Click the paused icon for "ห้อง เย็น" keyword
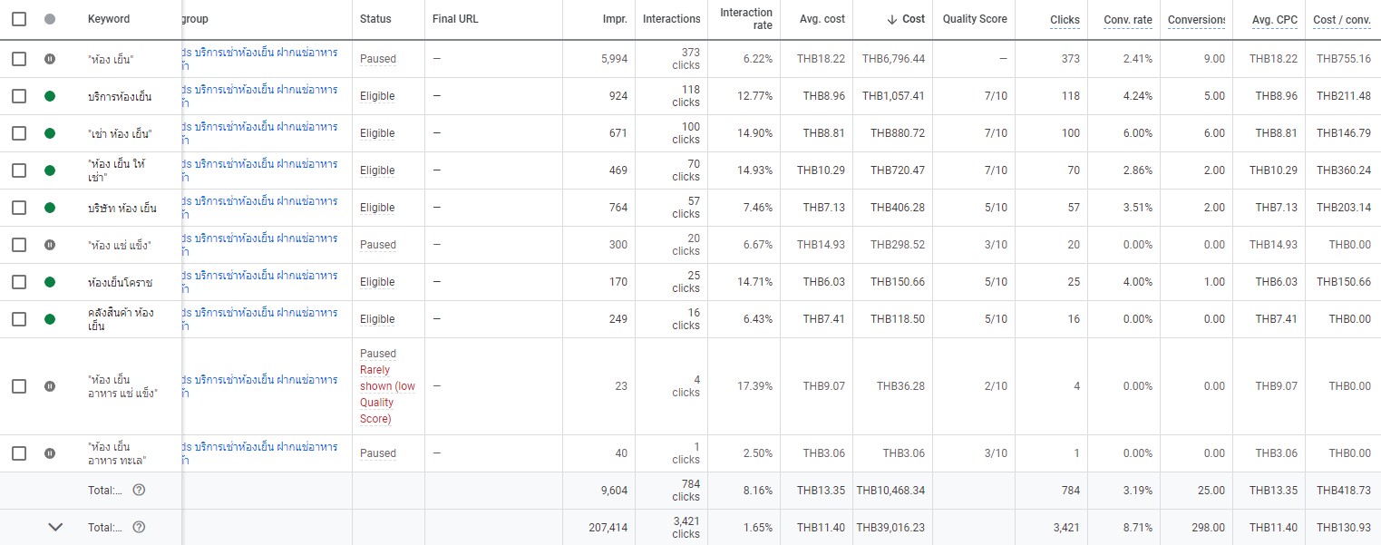Image resolution: width=1381 pixels, height=545 pixels. coord(50,59)
